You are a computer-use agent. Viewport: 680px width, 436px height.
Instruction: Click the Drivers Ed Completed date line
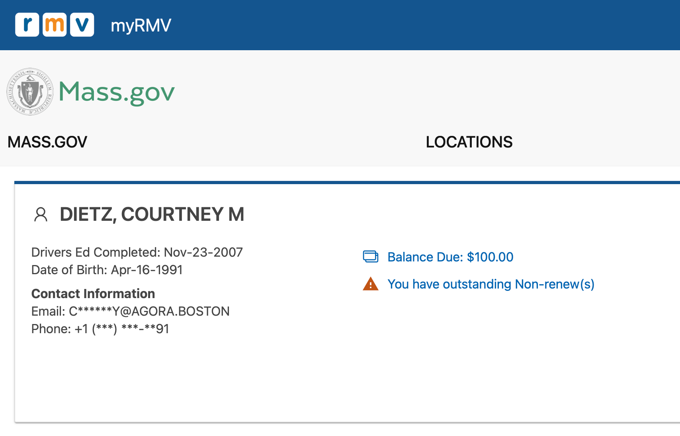pyautogui.click(x=137, y=252)
